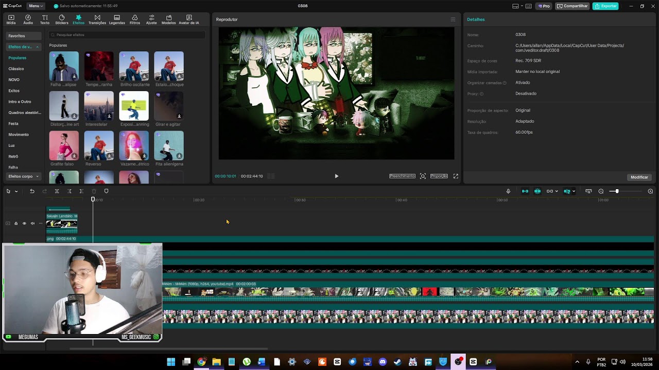Click the delete-right trim tool
Viewport: 659px width, 370px height.
tap(81, 191)
